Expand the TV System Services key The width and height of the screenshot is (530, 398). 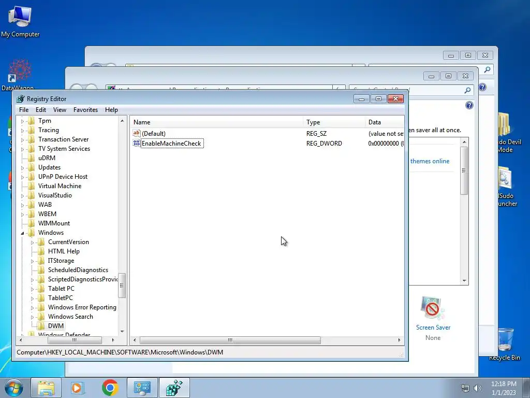click(22, 149)
